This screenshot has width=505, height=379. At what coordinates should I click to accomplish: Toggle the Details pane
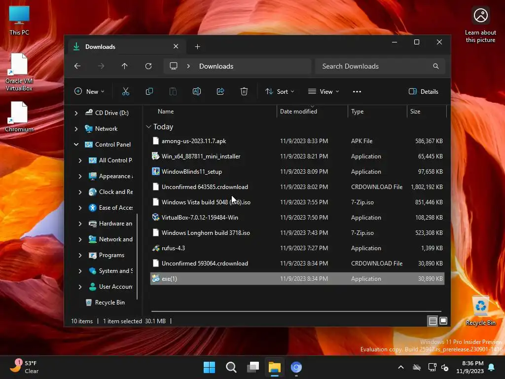point(423,91)
